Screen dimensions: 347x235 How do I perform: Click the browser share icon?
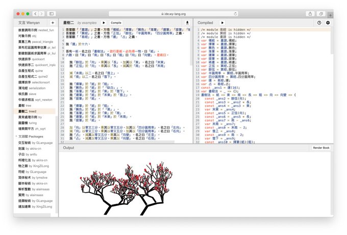point(310,14)
